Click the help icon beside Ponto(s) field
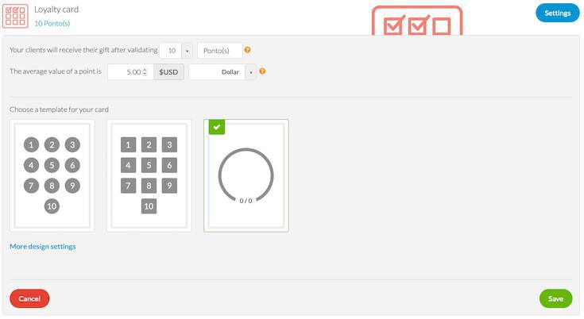Viewport: 584px width, 319px height. coord(247,50)
